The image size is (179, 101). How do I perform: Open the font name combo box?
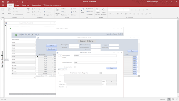point(116,10)
